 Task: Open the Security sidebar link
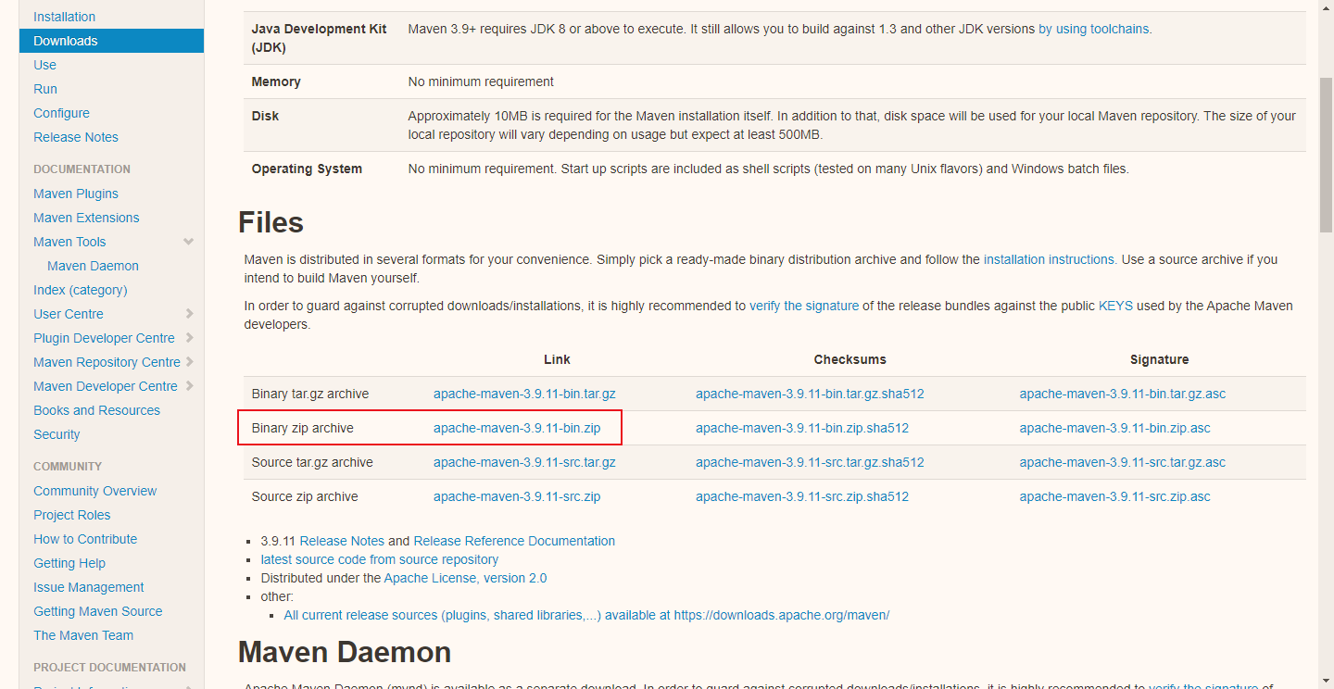[57, 434]
